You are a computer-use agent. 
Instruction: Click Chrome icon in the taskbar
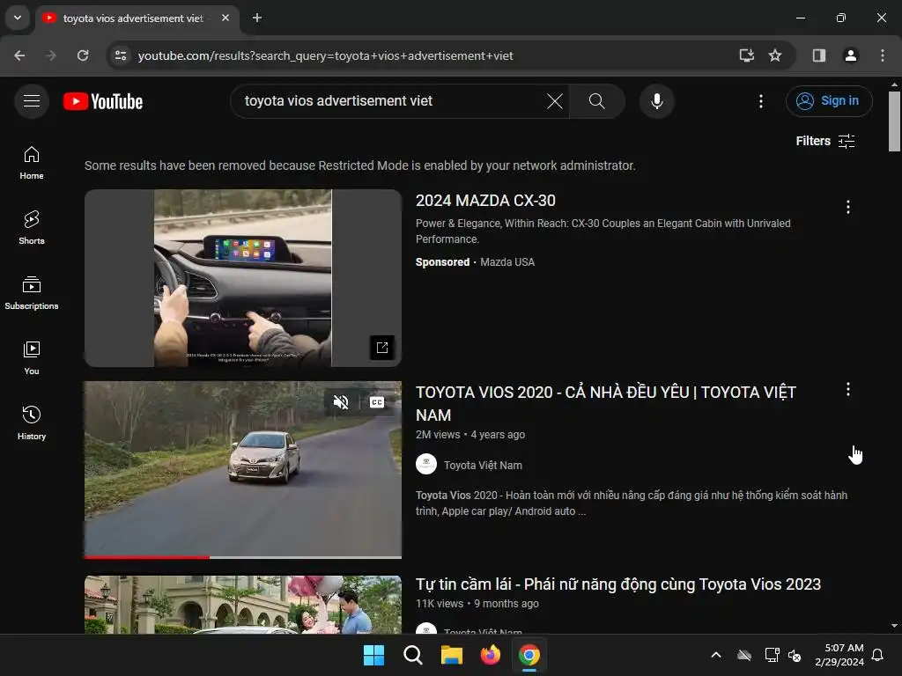point(529,655)
